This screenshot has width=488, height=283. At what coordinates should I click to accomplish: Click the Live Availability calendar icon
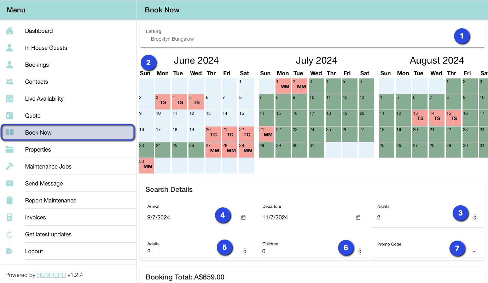[x=10, y=99]
